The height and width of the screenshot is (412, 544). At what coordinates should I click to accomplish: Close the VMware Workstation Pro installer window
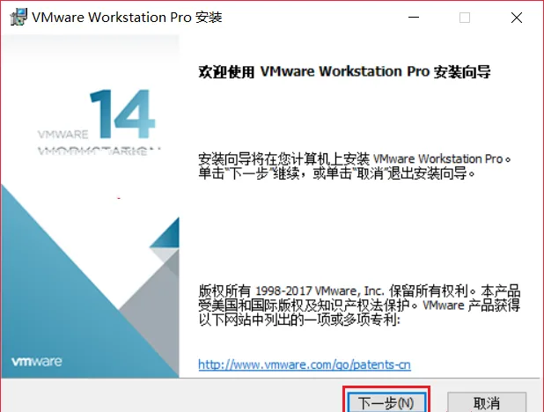[x=517, y=18]
